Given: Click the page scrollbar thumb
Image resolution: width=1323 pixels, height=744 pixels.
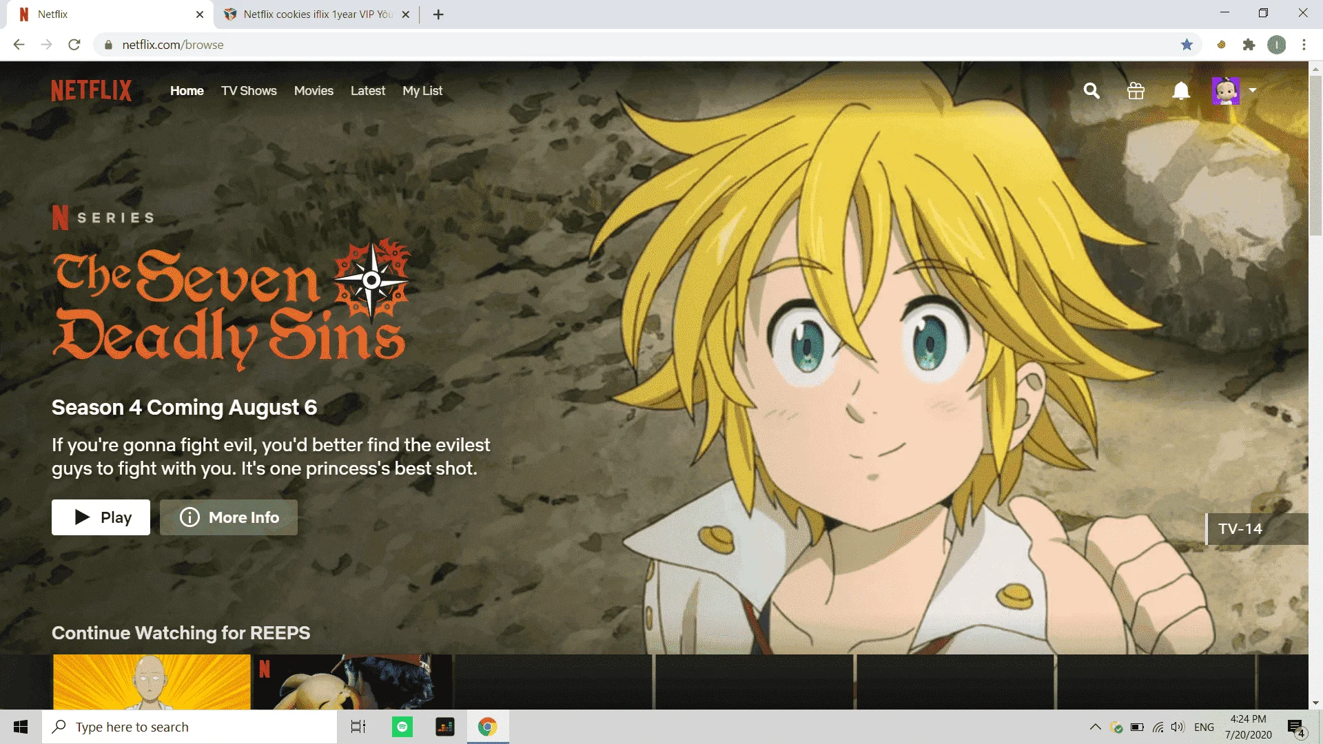Looking at the screenshot, I should (x=1315, y=155).
